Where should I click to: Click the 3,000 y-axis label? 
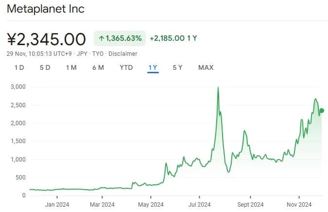(17, 87)
